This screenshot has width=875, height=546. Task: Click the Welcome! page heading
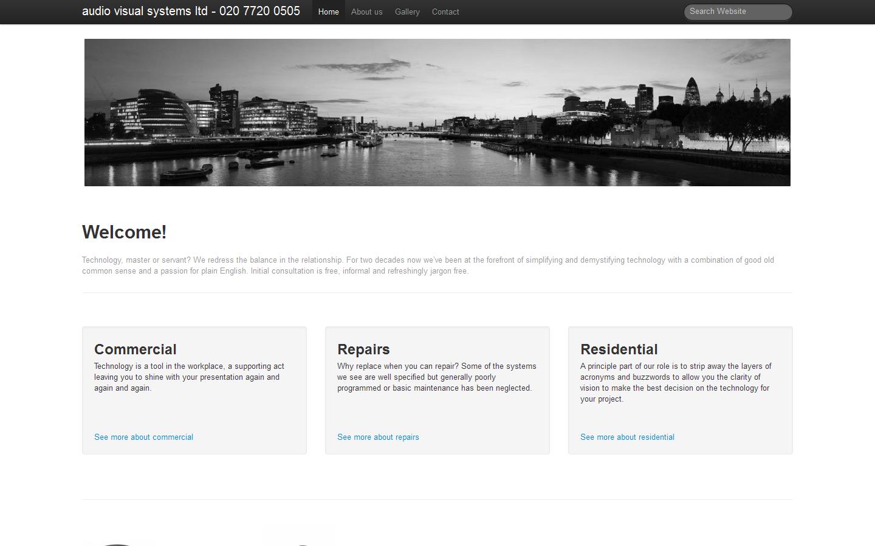coord(124,232)
